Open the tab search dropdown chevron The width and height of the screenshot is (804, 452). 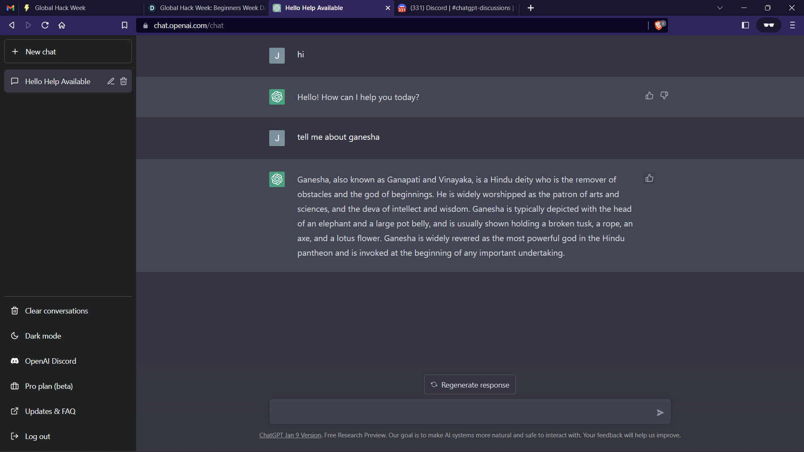click(720, 8)
